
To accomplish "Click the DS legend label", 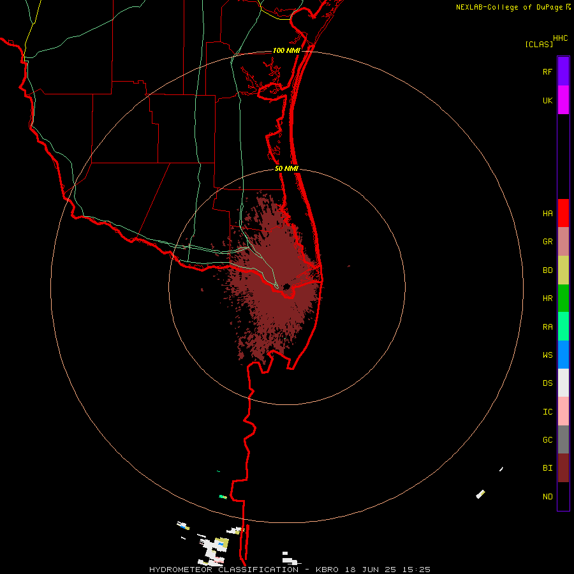I will pos(547,383).
